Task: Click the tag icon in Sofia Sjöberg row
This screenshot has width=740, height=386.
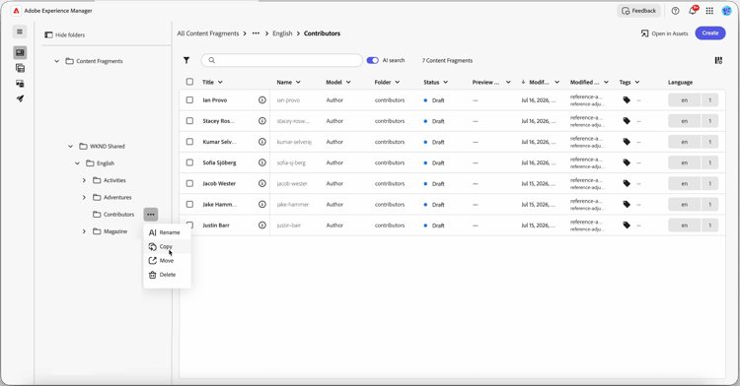Action: coord(627,162)
